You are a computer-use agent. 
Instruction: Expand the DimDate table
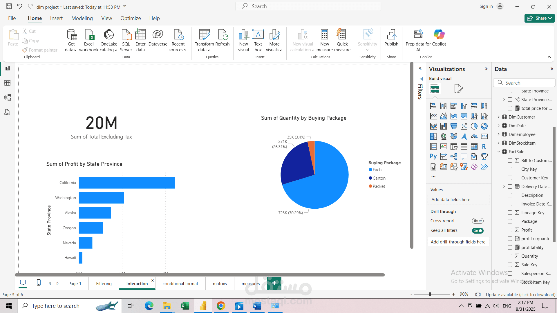(499, 126)
